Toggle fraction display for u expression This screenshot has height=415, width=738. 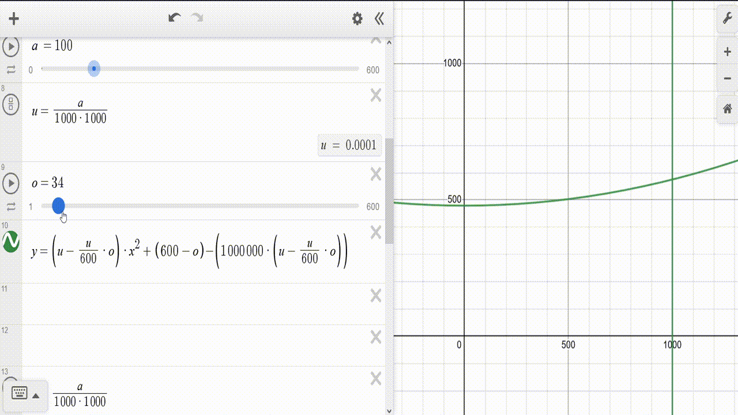click(11, 105)
